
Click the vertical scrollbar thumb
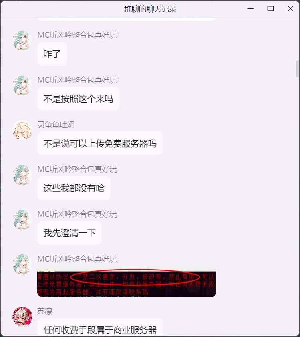tap(298, 69)
